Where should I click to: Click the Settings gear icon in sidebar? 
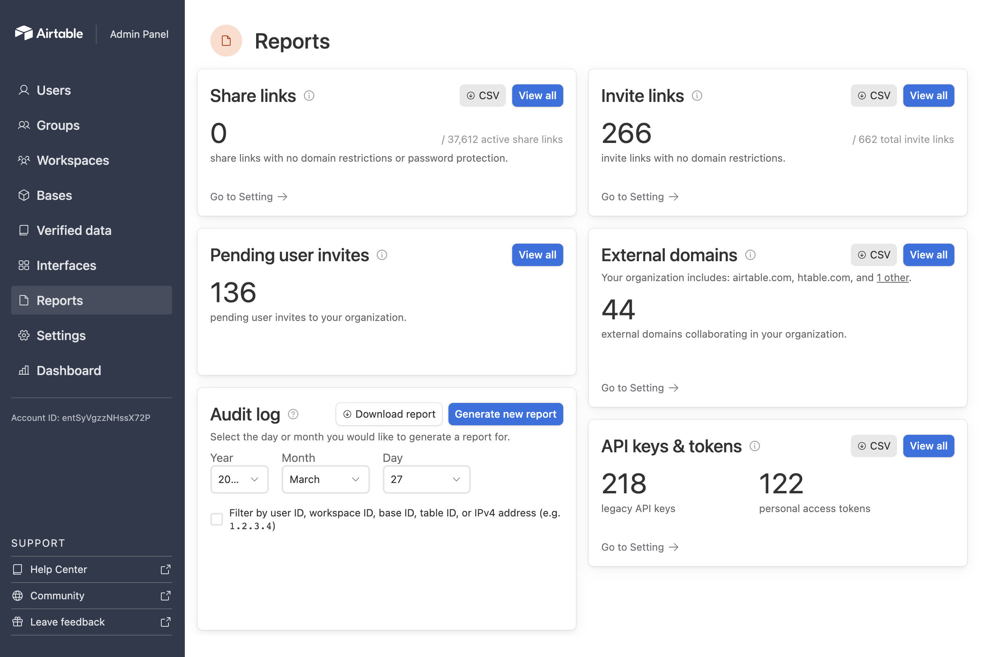24,335
